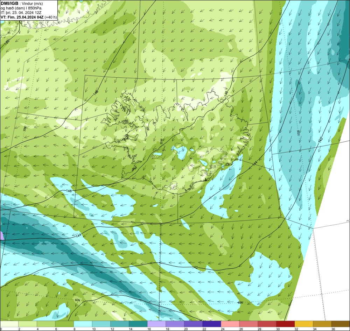This screenshot has width=350, height=331.
Task: Pick the 30–32 m/s dark crimson legend swatch
Action: 286,324
